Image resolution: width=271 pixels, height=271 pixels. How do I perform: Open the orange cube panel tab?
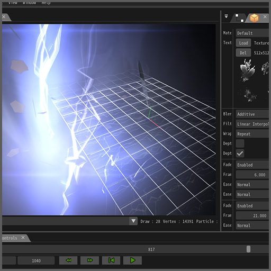click(x=254, y=18)
